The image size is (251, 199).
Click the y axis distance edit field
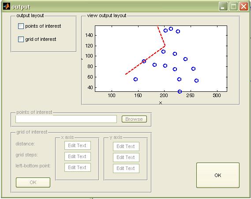pos(126,146)
